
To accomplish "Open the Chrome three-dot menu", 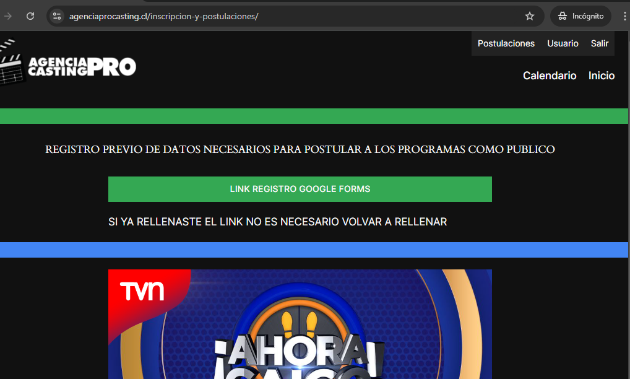I will (623, 16).
